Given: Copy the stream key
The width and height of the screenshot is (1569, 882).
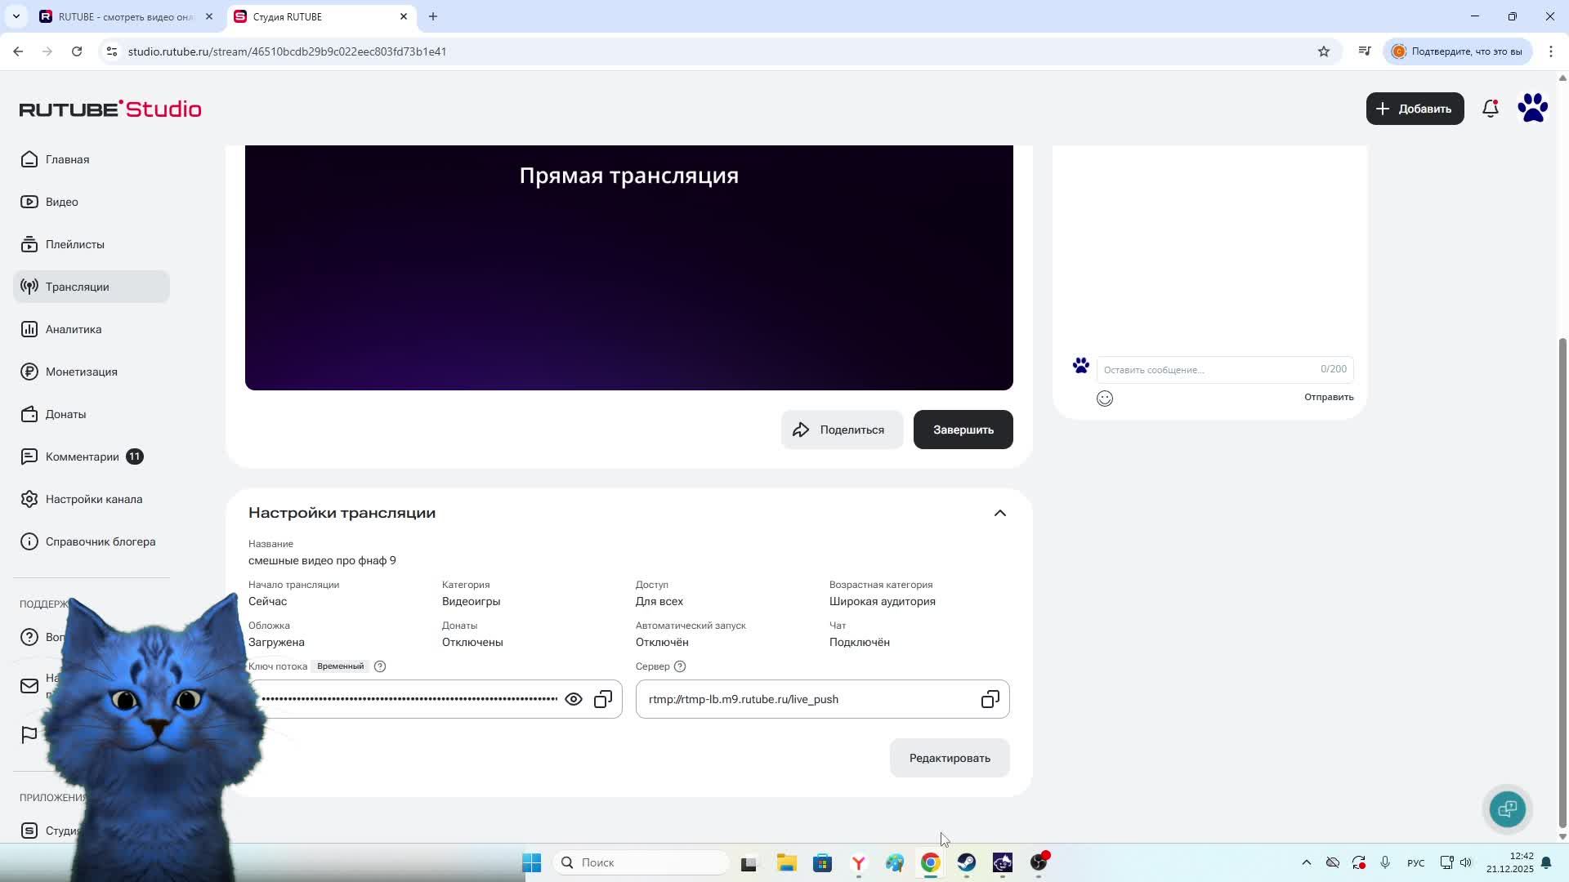Looking at the screenshot, I should coord(603,699).
